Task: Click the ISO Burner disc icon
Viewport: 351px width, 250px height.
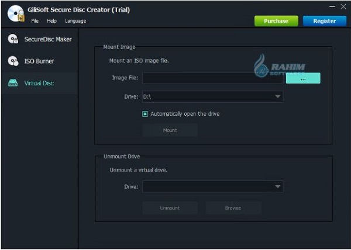Action: (x=13, y=61)
